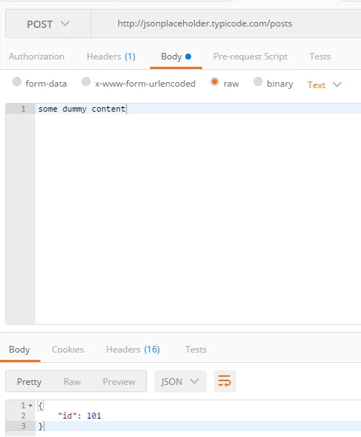Select the Pretty response view

tap(29, 381)
